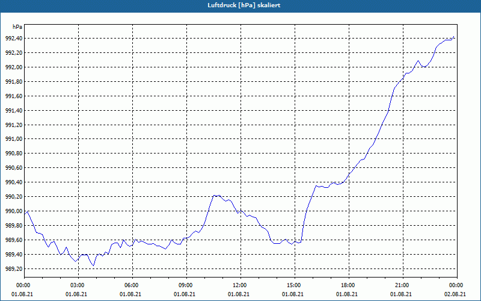This screenshot has width=481, height=301.
Task: Pick the y-axis tick label 989,40
Action: [x=14, y=255]
